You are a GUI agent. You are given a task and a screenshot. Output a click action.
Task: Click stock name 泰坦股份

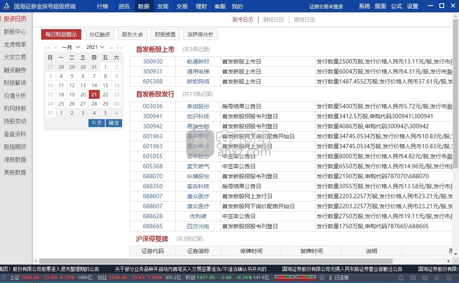click(x=198, y=106)
